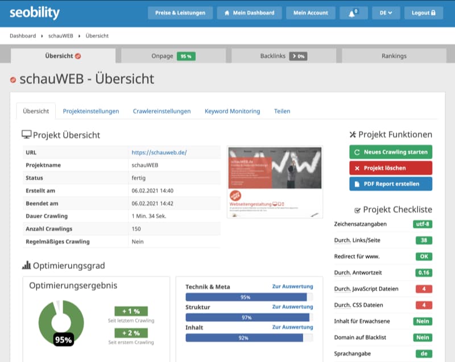Click the red 4 badge for CSS Dateien
This screenshot has height=362, width=455.
point(424,305)
